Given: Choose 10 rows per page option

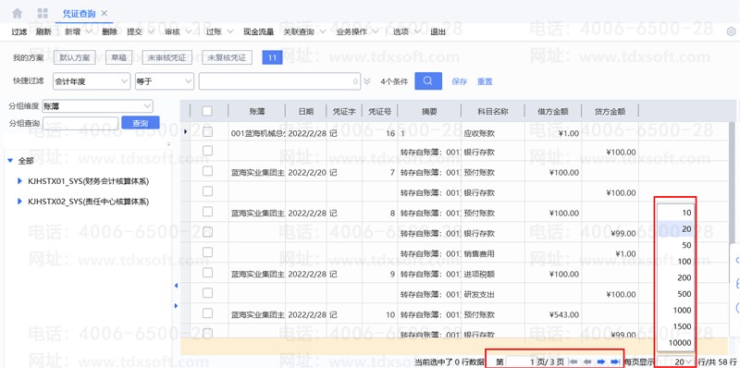Looking at the screenshot, I should tap(675, 213).
